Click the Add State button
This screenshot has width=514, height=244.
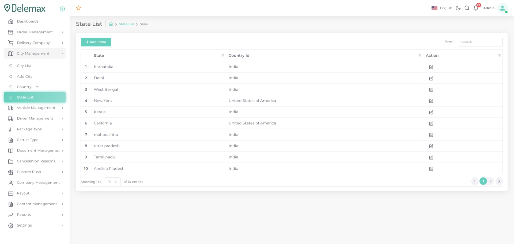coord(96,42)
